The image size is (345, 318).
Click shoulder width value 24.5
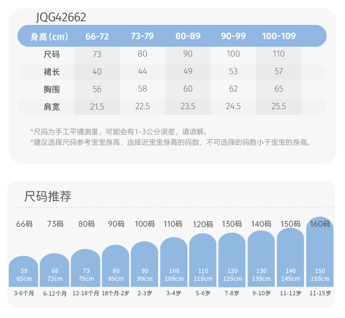coord(233,106)
